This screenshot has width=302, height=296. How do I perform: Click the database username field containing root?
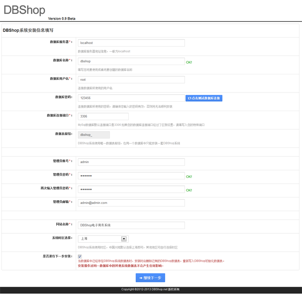(x=131, y=79)
